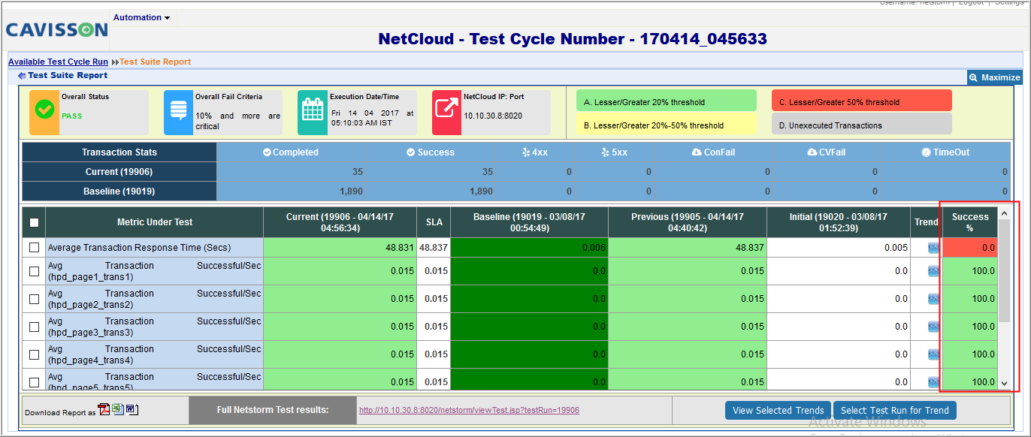This screenshot has width=1031, height=437.
Task: Click the Baseline (19019 - 03/08/17) column header
Action: pos(529,222)
